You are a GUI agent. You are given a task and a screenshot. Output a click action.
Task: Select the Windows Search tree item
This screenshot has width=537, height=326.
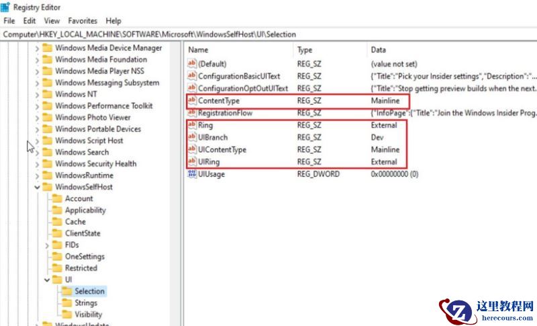(82, 152)
